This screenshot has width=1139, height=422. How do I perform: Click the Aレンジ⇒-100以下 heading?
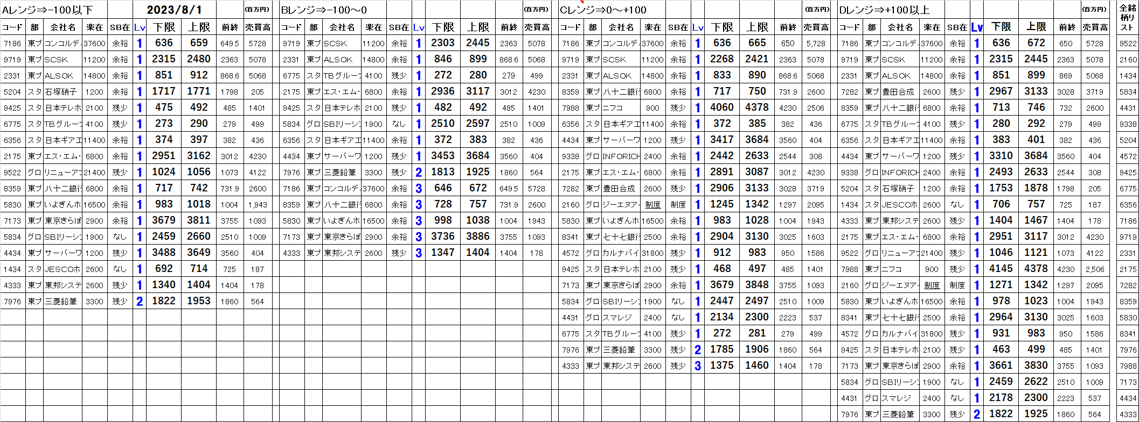[47, 10]
